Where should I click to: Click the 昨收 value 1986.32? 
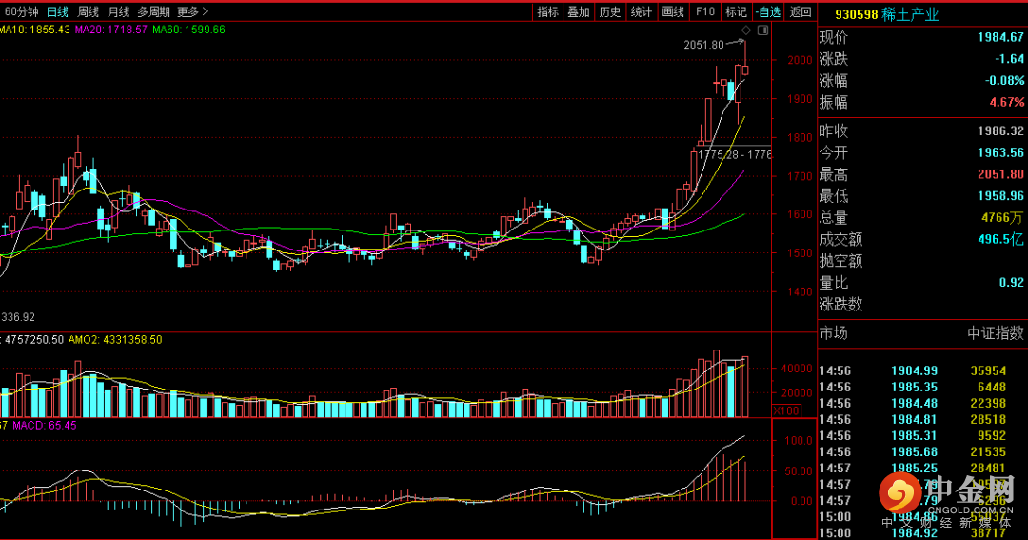(999, 131)
